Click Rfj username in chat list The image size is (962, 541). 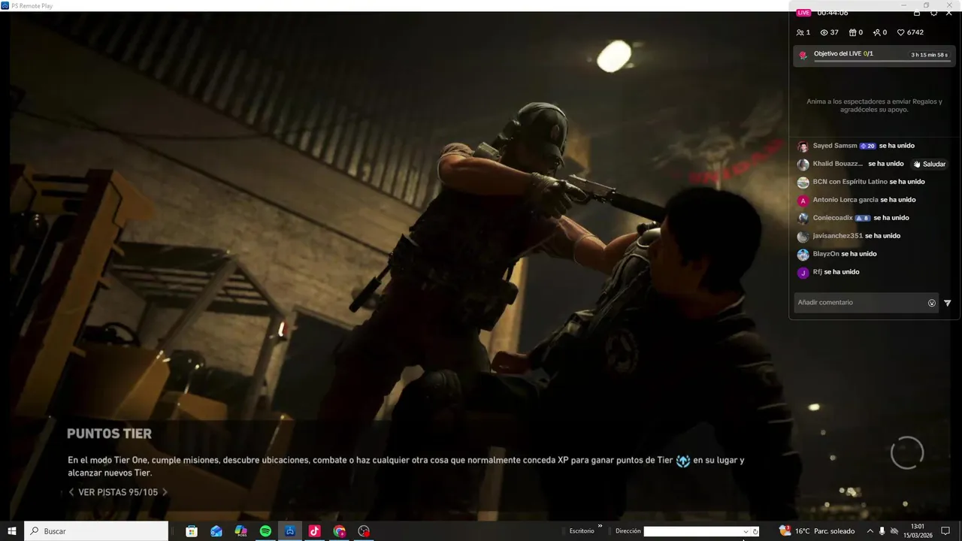(x=818, y=272)
